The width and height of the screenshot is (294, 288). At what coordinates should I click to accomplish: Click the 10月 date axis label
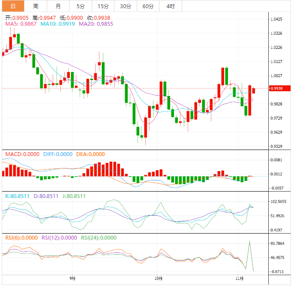pyautogui.click(x=158, y=279)
